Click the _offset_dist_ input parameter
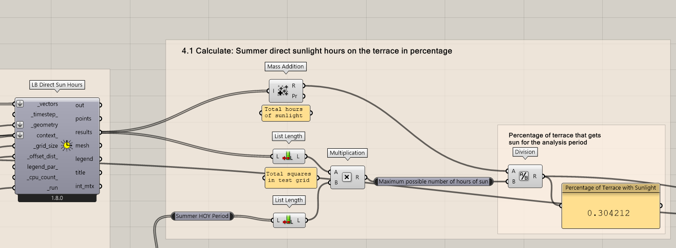 click(x=42, y=156)
